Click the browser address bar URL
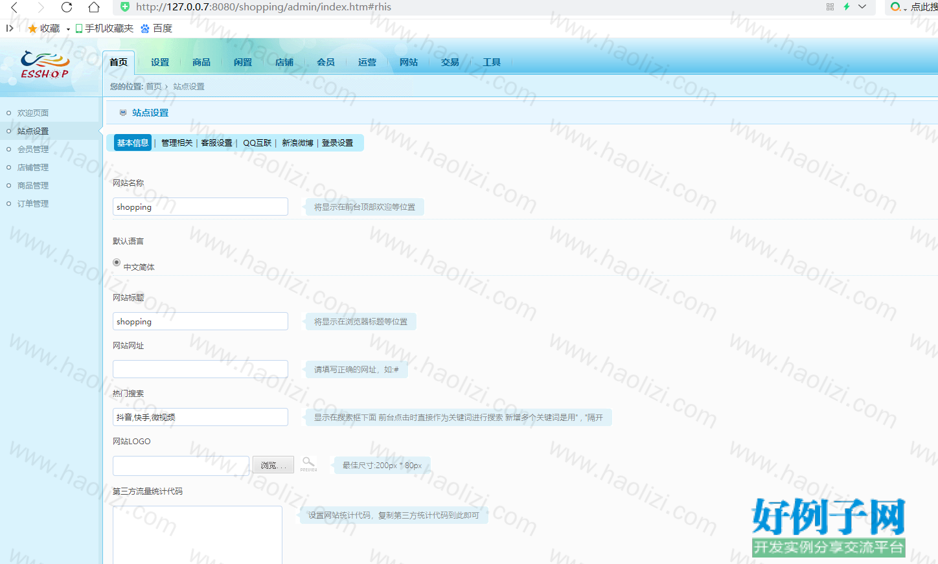 coord(264,7)
